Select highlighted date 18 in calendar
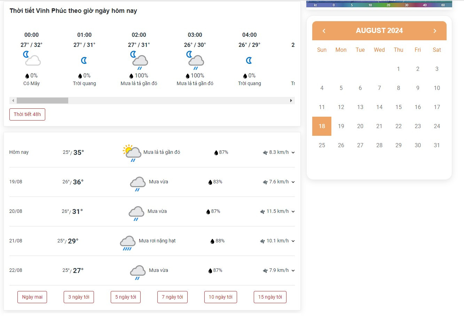The width and height of the screenshot is (464, 316). (x=322, y=126)
